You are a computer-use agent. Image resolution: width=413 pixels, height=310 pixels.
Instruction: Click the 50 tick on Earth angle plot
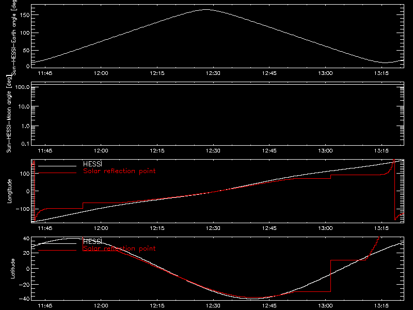pos(26,50)
